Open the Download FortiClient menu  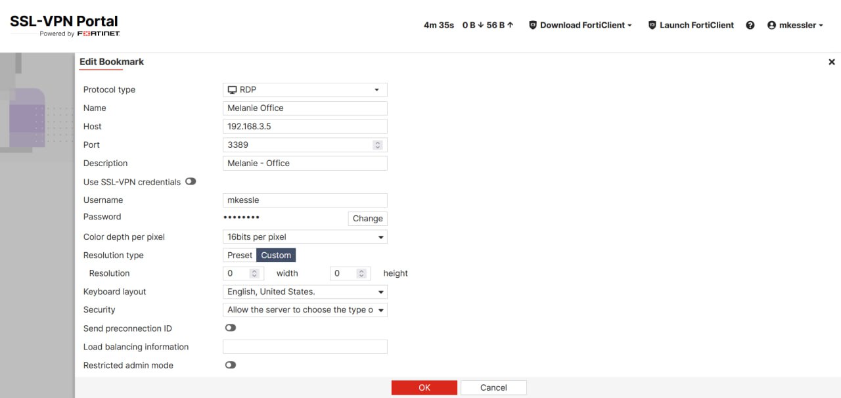580,25
